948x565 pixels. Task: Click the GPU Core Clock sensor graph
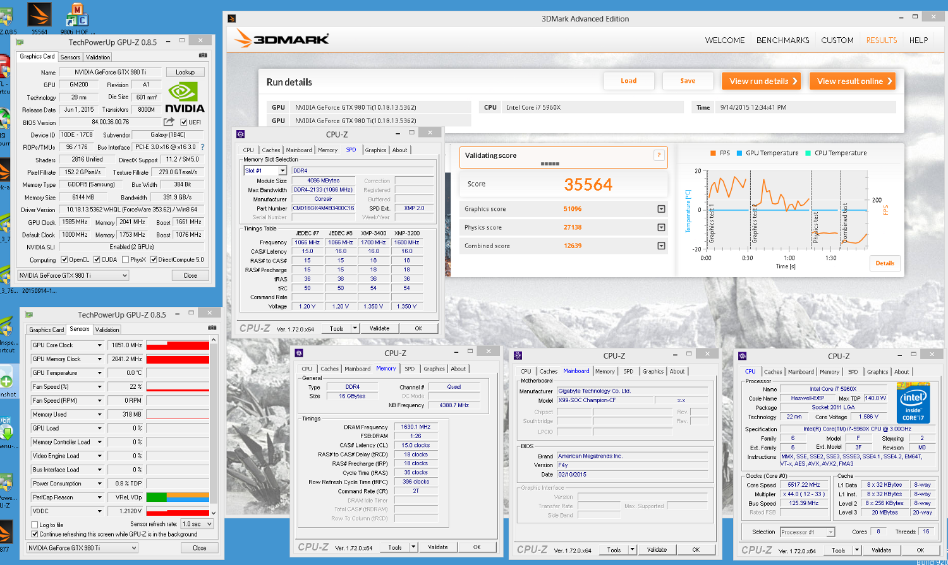click(178, 345)
